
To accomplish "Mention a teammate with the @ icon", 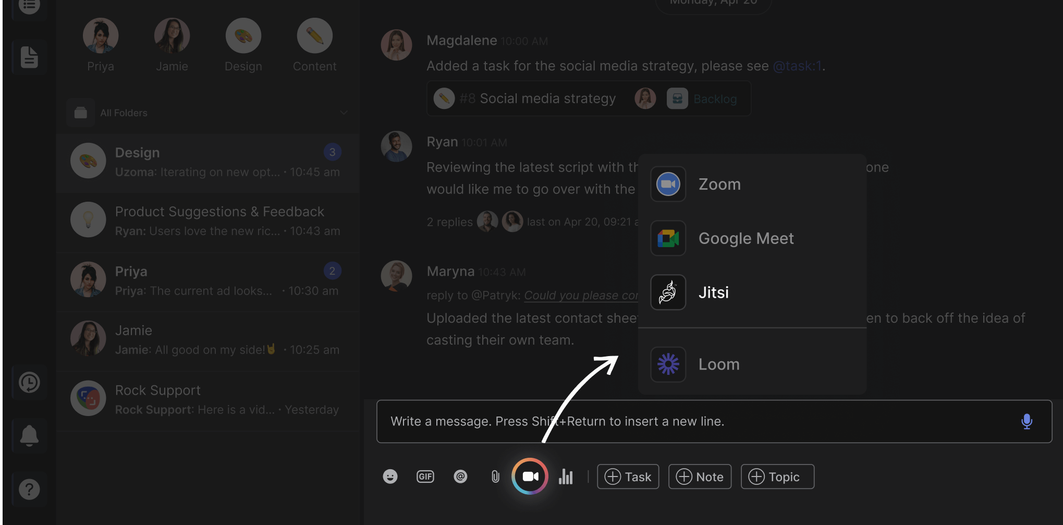I will (460, 476).
